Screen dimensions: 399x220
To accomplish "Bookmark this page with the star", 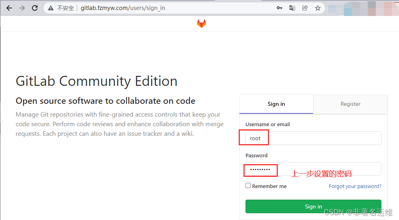I will pyautogui.click(x=317, y=8).
